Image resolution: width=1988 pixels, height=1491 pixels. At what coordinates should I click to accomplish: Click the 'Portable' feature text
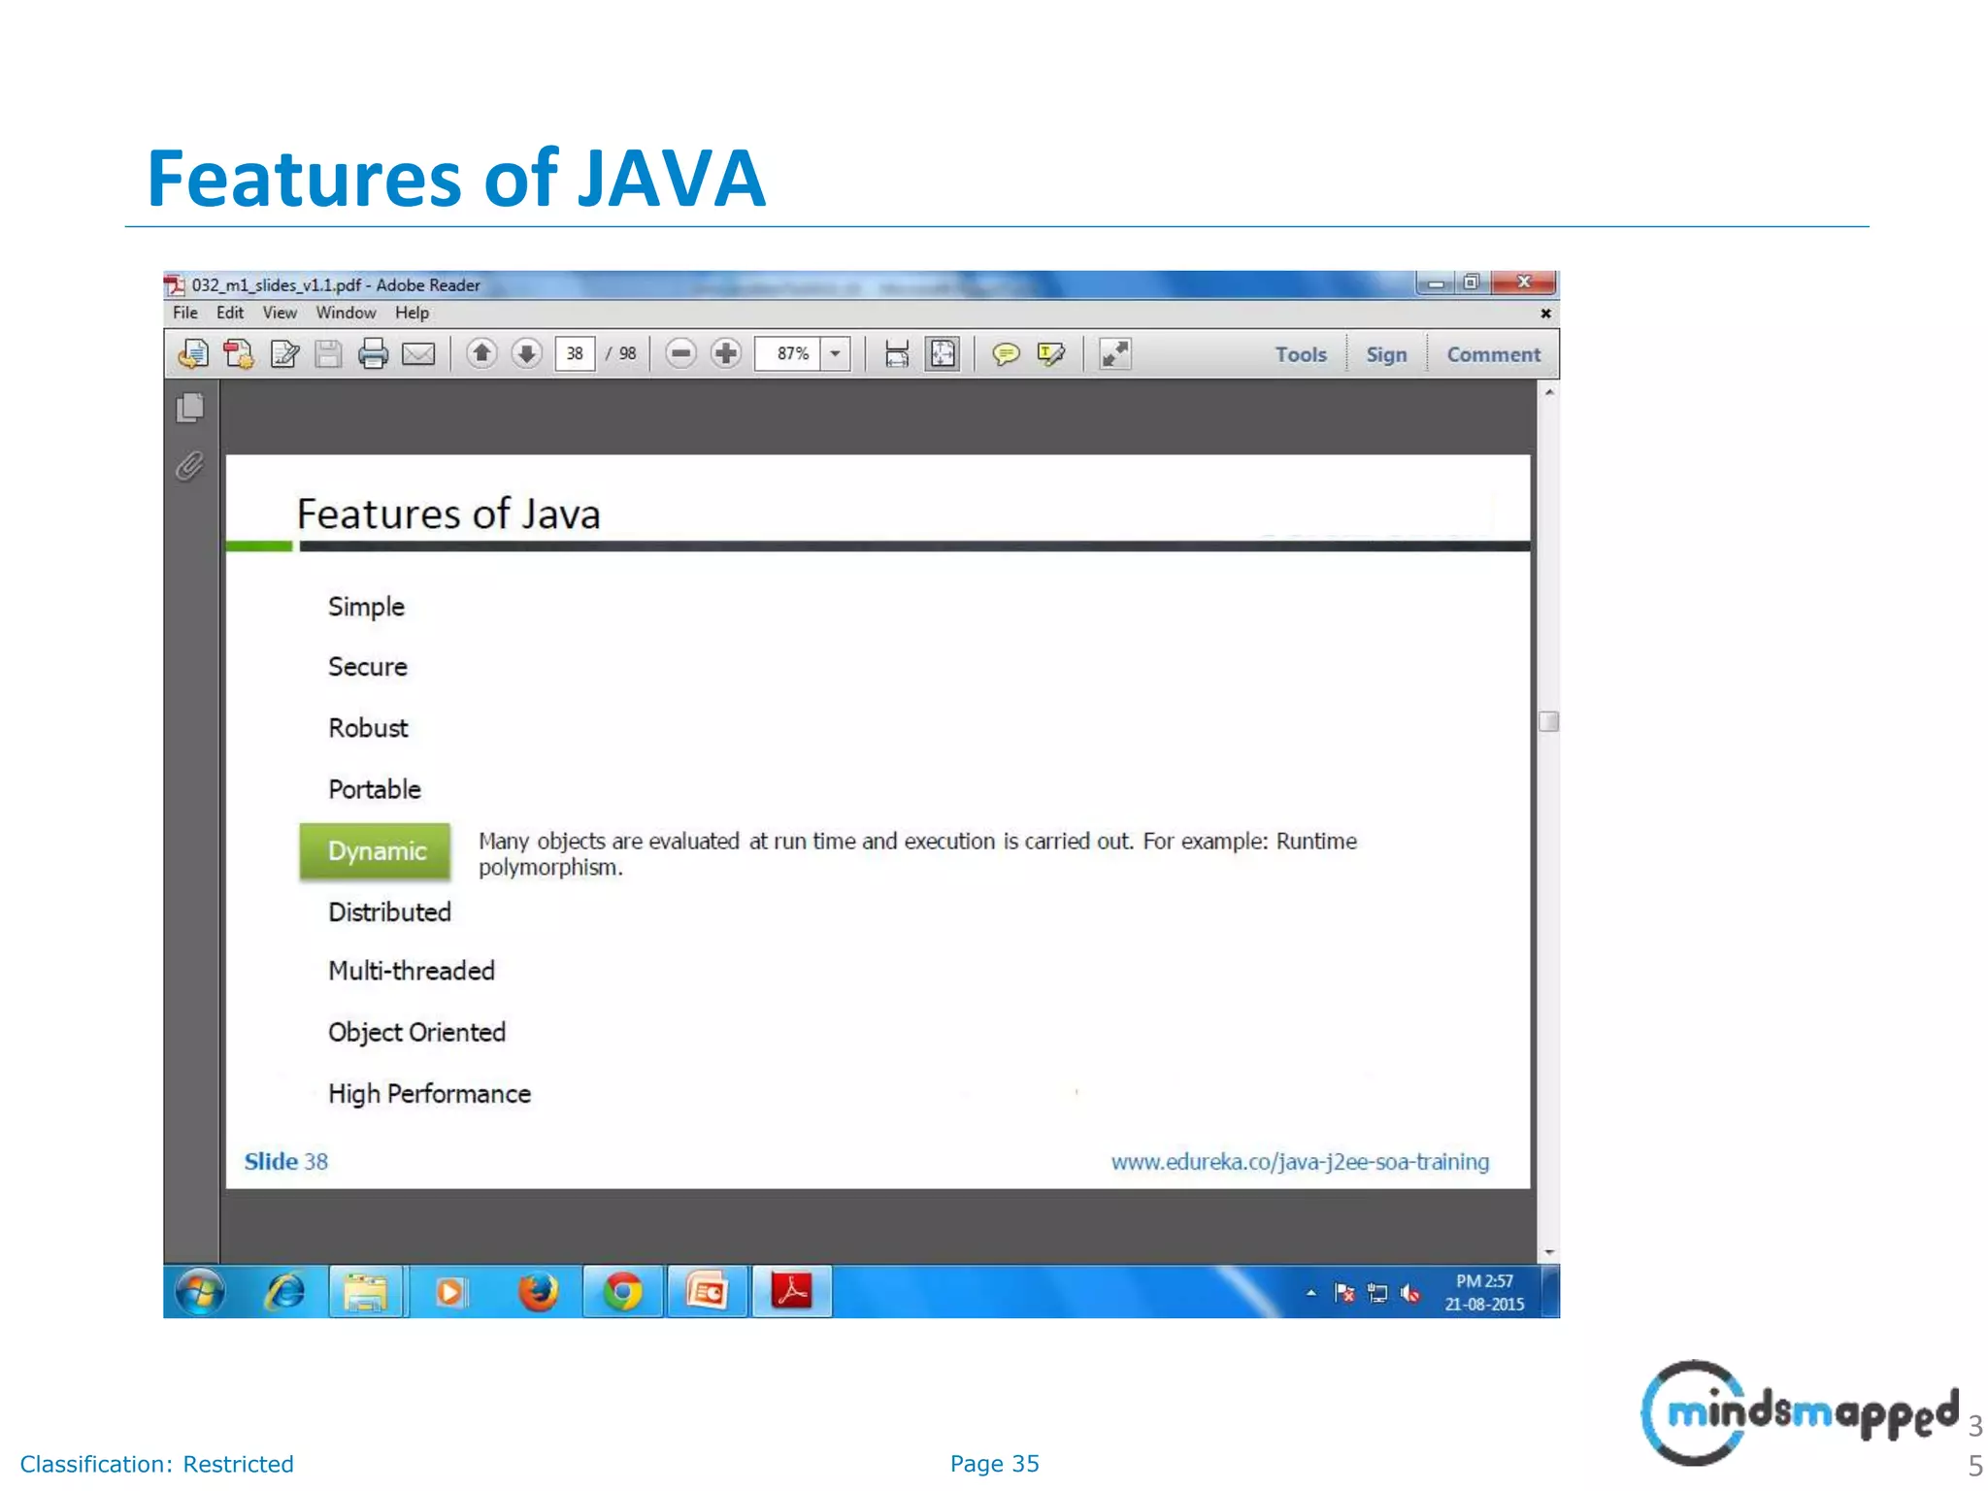(375, 789)
